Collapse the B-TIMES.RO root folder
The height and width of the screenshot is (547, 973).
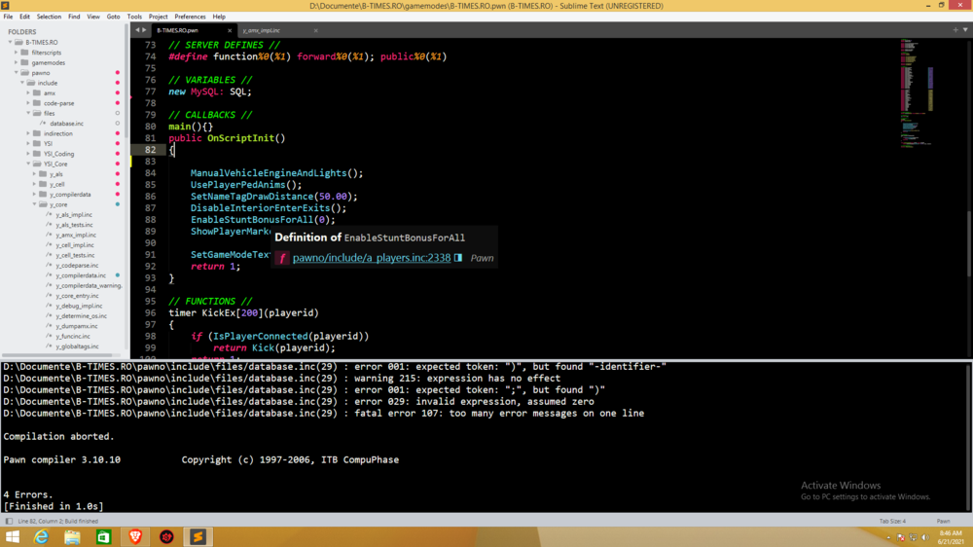point(10,42)
